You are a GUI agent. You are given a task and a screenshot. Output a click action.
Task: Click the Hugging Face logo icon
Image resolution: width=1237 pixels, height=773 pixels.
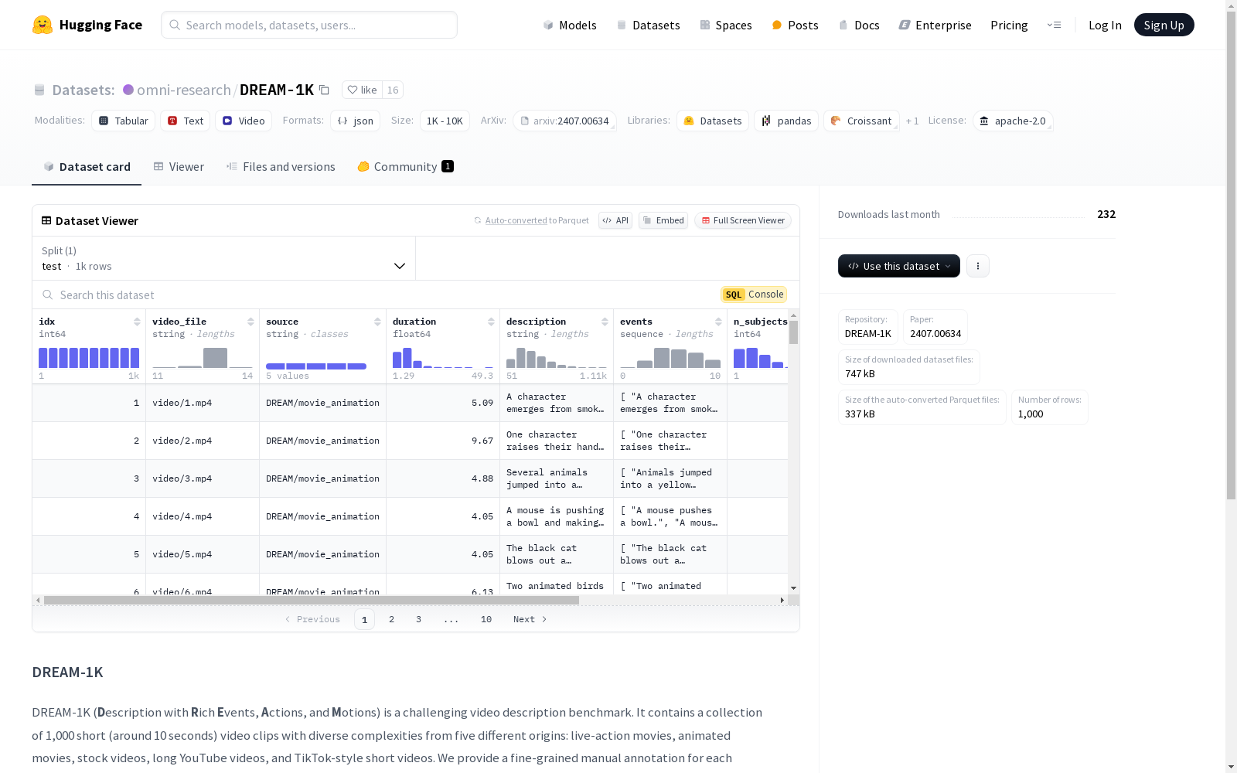pyautogui.click(x=42, y=25)
